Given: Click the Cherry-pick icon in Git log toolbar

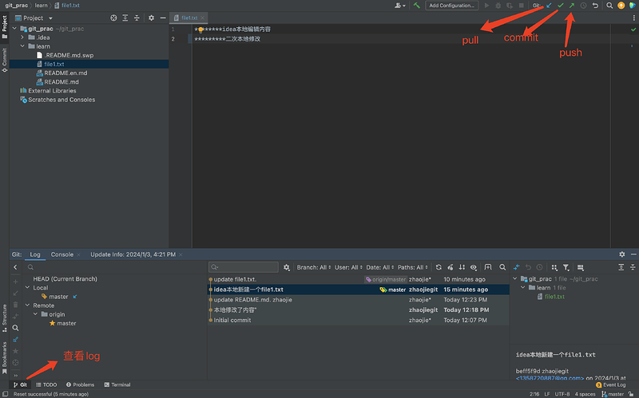Looking at the screenshot, I should click(x=450, y=267).
